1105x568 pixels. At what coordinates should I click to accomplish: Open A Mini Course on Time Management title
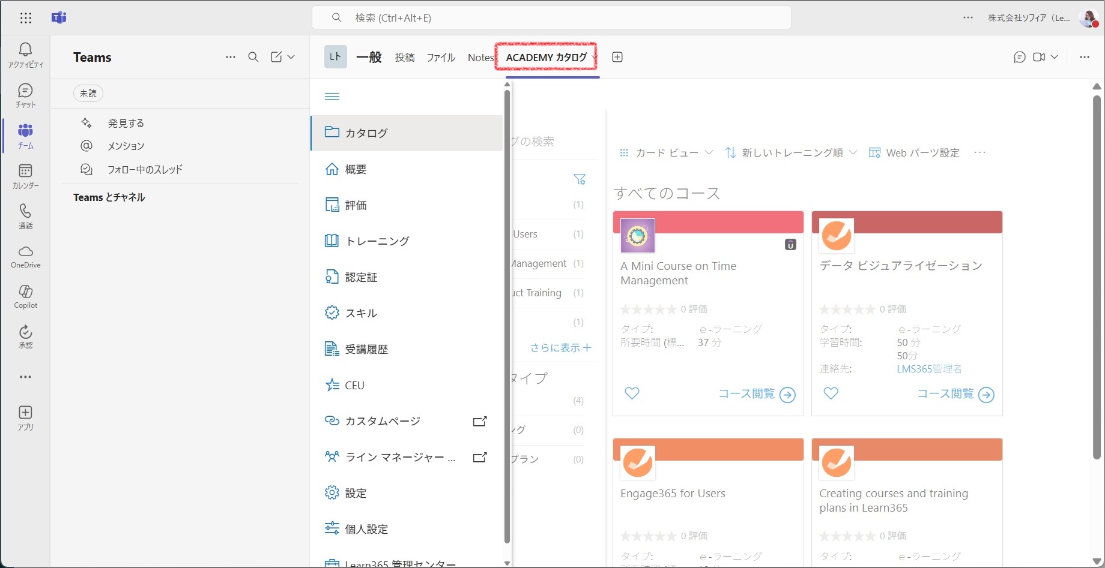[678, 273]
